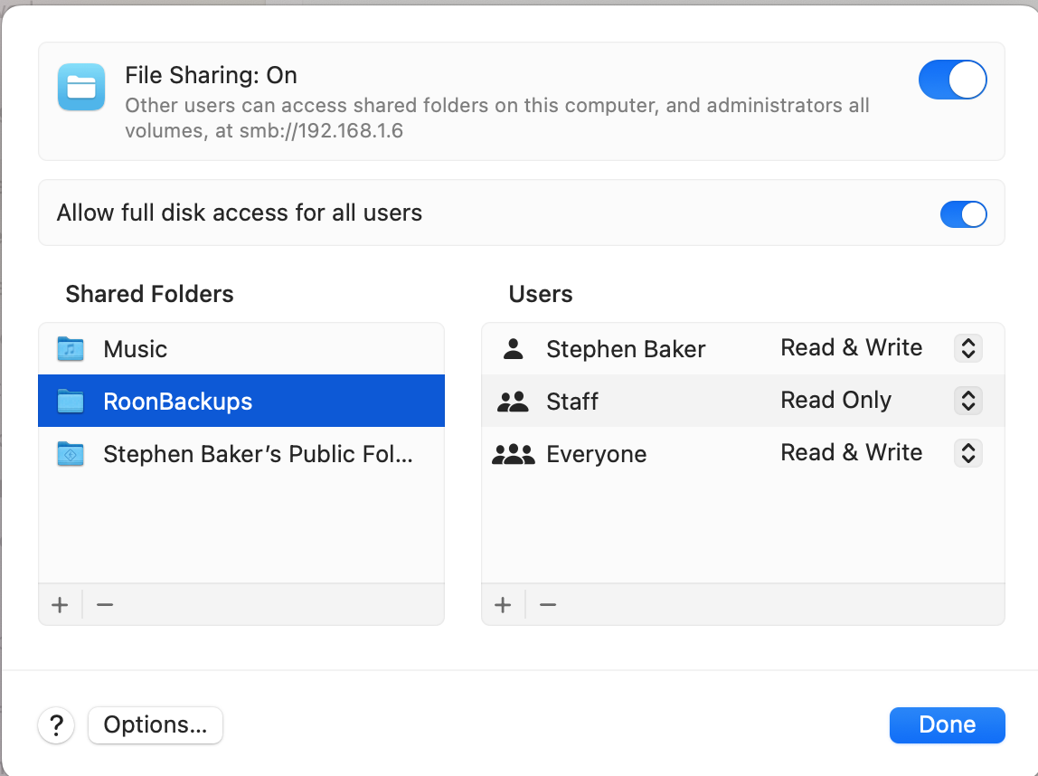Change Staff Read Only permission popup
This screenshot has width=1038, height=776.
pos(967,401)
